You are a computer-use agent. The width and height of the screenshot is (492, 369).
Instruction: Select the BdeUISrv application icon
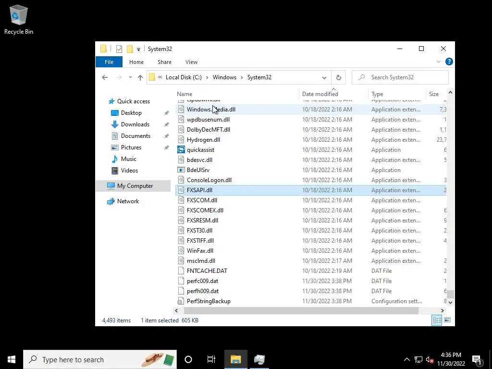[181, 170]
